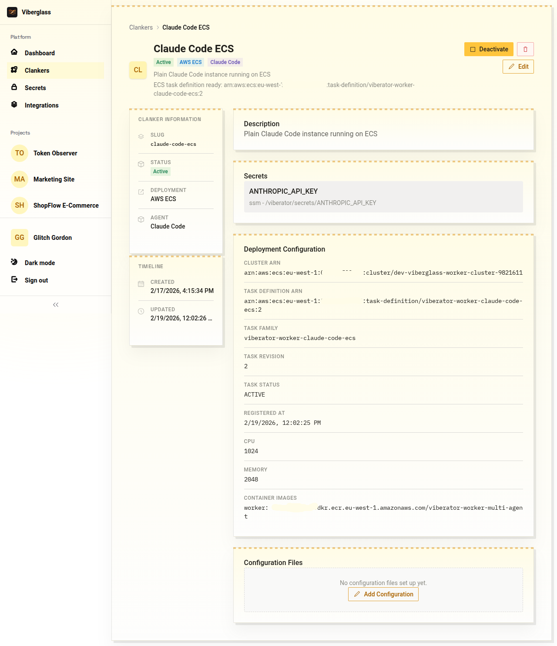Screen dimensions: 557x646
Task: Toggle Dark mode
Action: (40, 263)
